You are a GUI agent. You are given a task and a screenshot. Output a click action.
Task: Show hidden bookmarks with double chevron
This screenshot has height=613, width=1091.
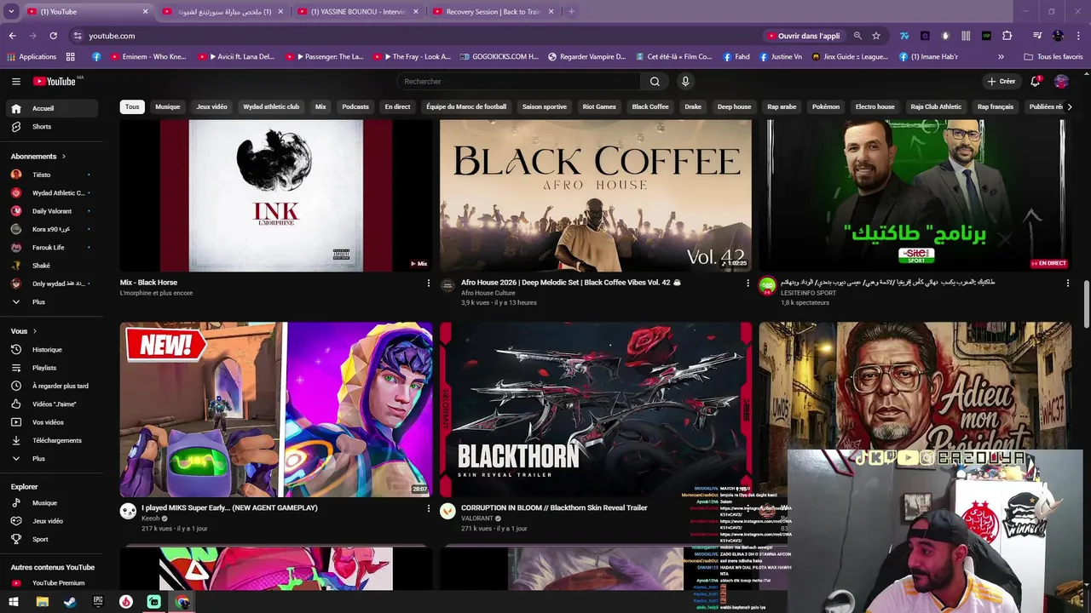[x=1001, y=57]
